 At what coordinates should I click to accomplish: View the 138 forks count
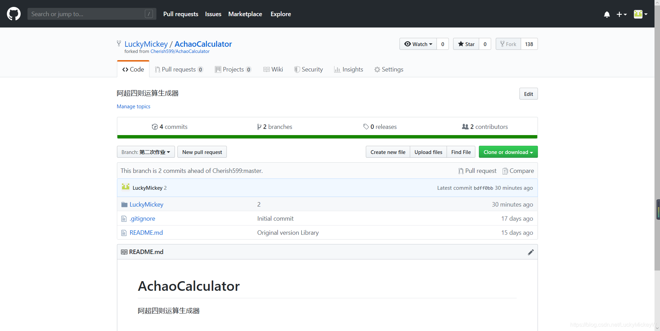529,44
